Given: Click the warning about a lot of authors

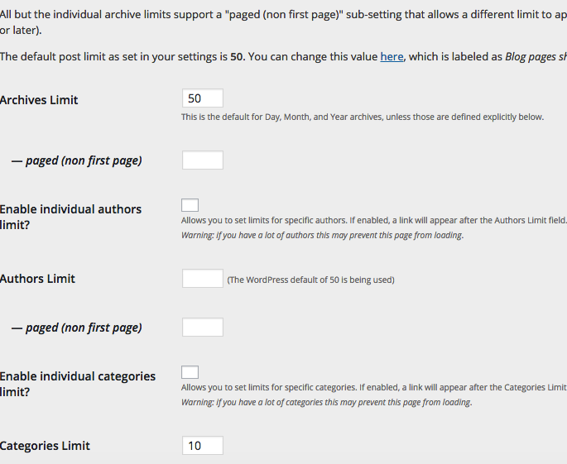Looking at the screenshot, I should coord(322,235).
